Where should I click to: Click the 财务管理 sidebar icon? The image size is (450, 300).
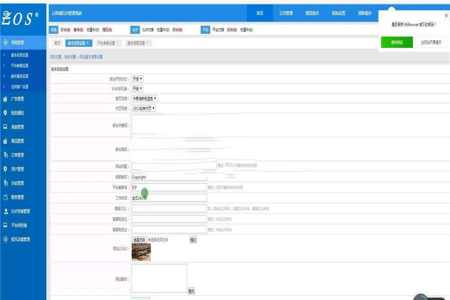tap(5, 197)
